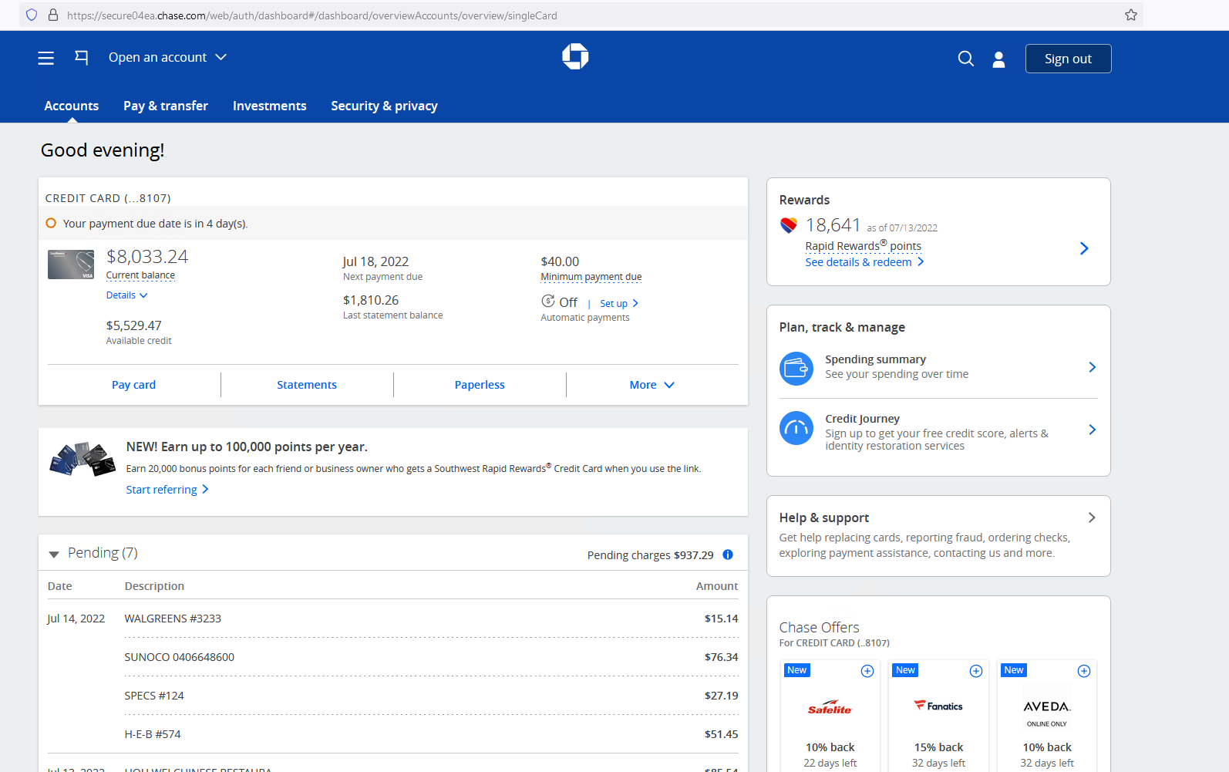Click the Help & support heading

tap(824, 517)
